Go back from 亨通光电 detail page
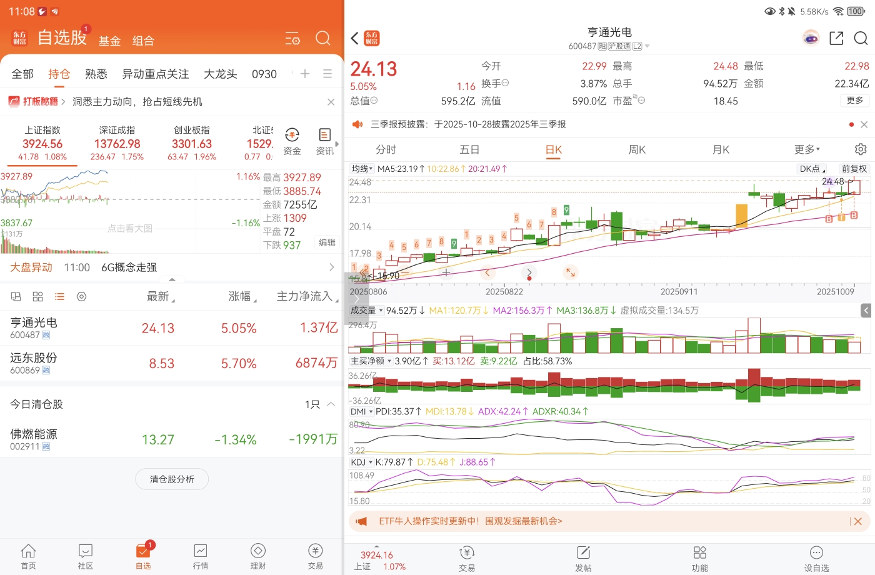 click(354, 39)
